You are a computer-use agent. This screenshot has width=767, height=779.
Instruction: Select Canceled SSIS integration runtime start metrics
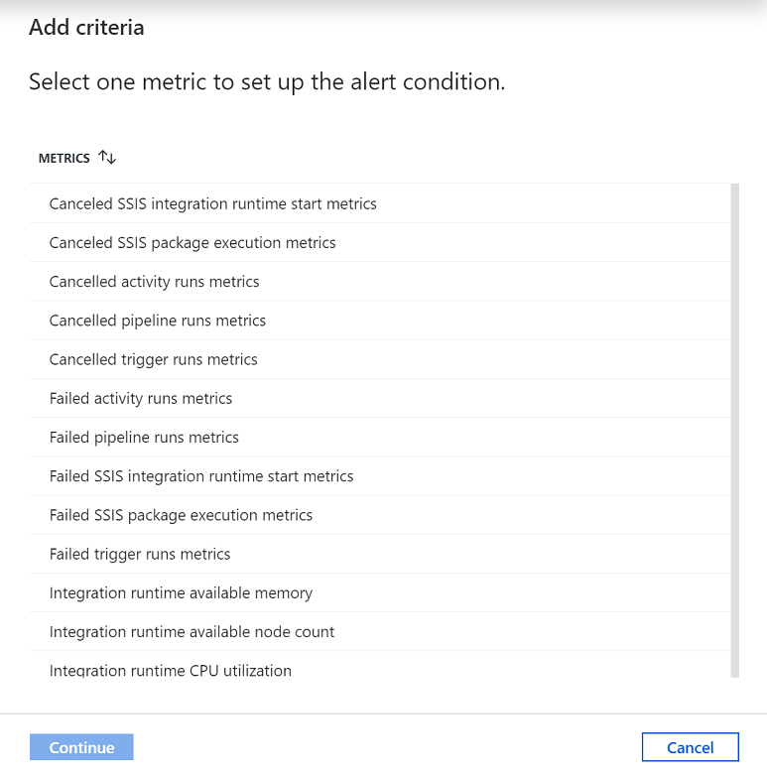tap(212, 203)
